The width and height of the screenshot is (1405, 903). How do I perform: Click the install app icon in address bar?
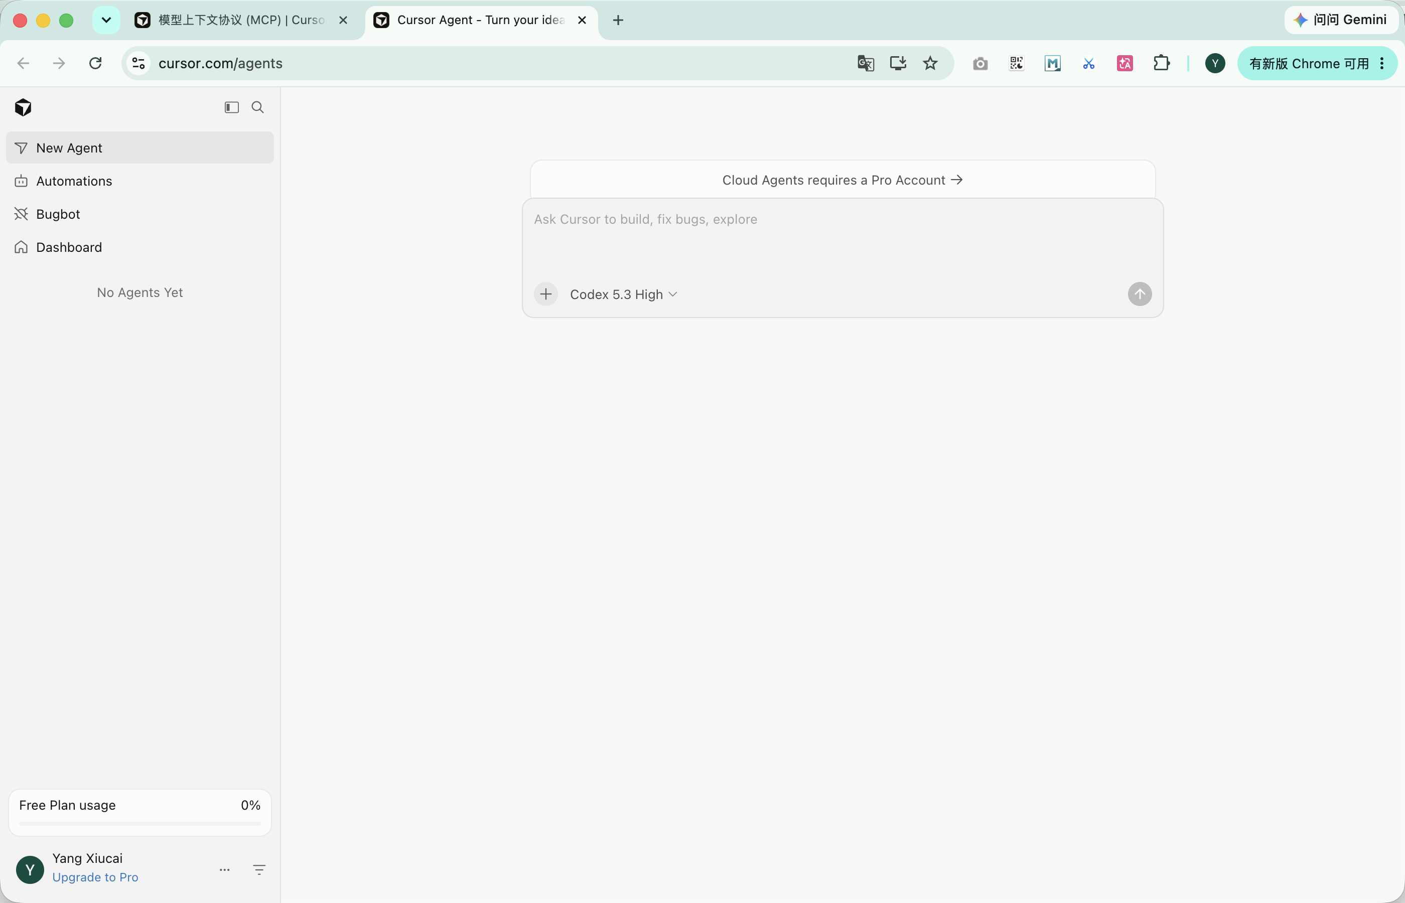point(898,63)
